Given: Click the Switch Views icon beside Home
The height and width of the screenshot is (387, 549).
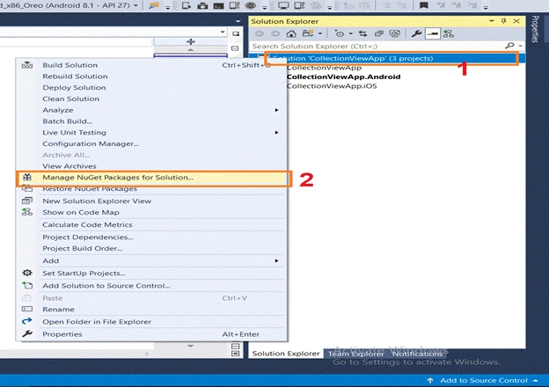Looking at the screenshot, I should tap(308, 33).
